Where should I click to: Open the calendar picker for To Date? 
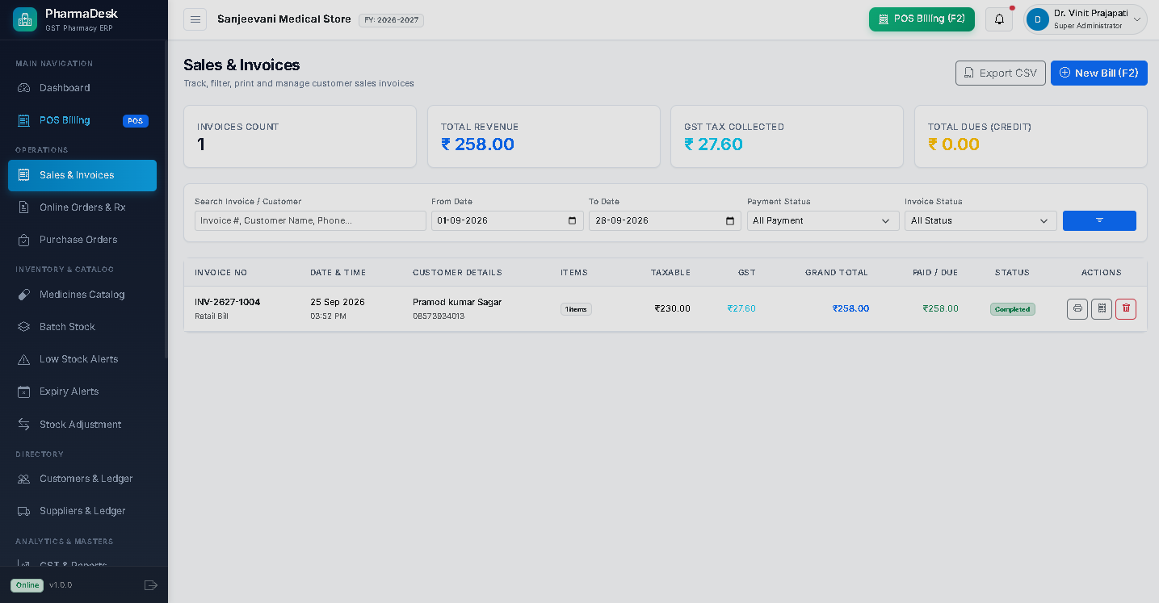tap(730, 220)
